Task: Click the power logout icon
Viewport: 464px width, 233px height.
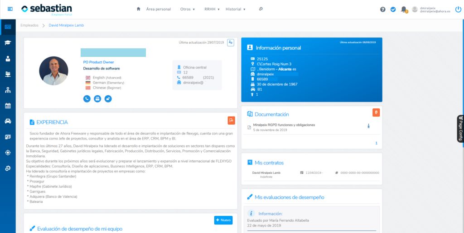Action: [x=458, y=9]
